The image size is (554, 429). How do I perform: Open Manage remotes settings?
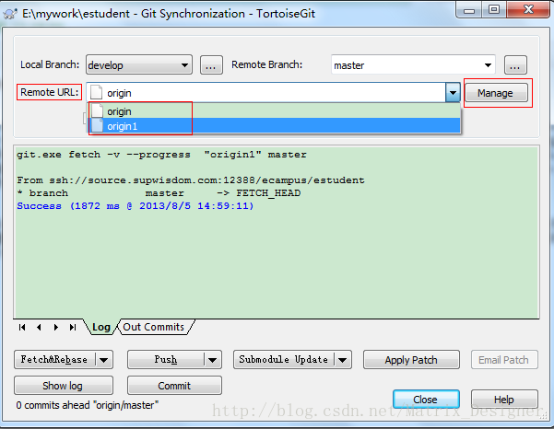click(x=496, y=93)
